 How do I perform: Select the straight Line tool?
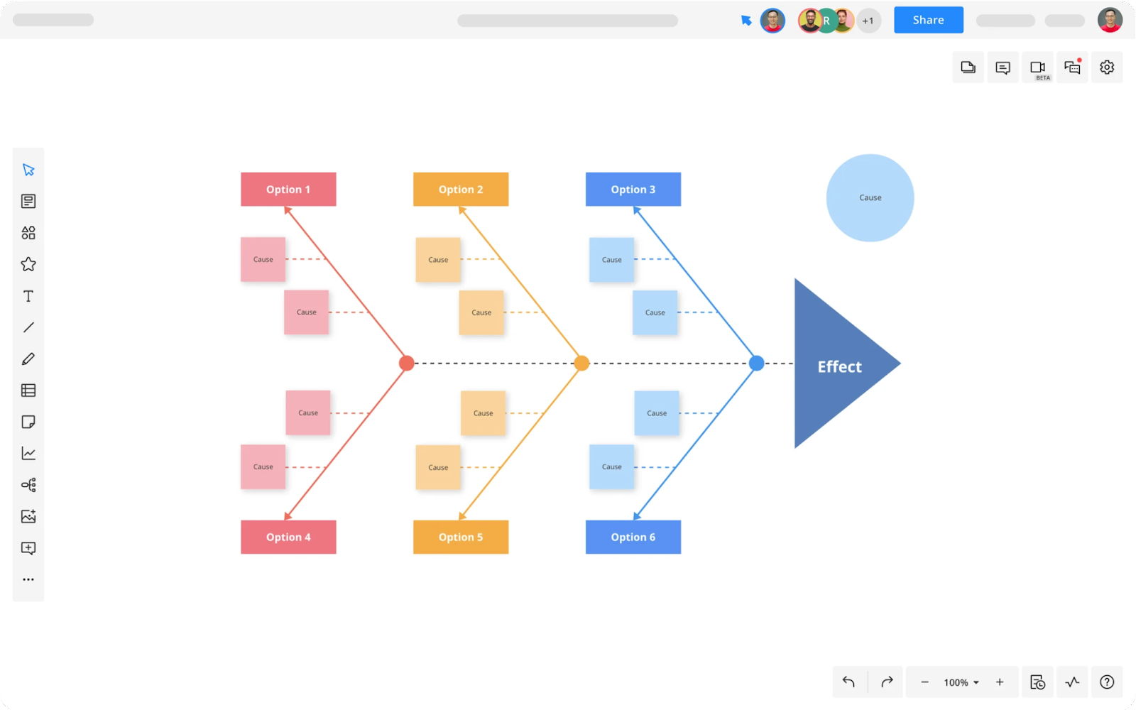(28, 327)
